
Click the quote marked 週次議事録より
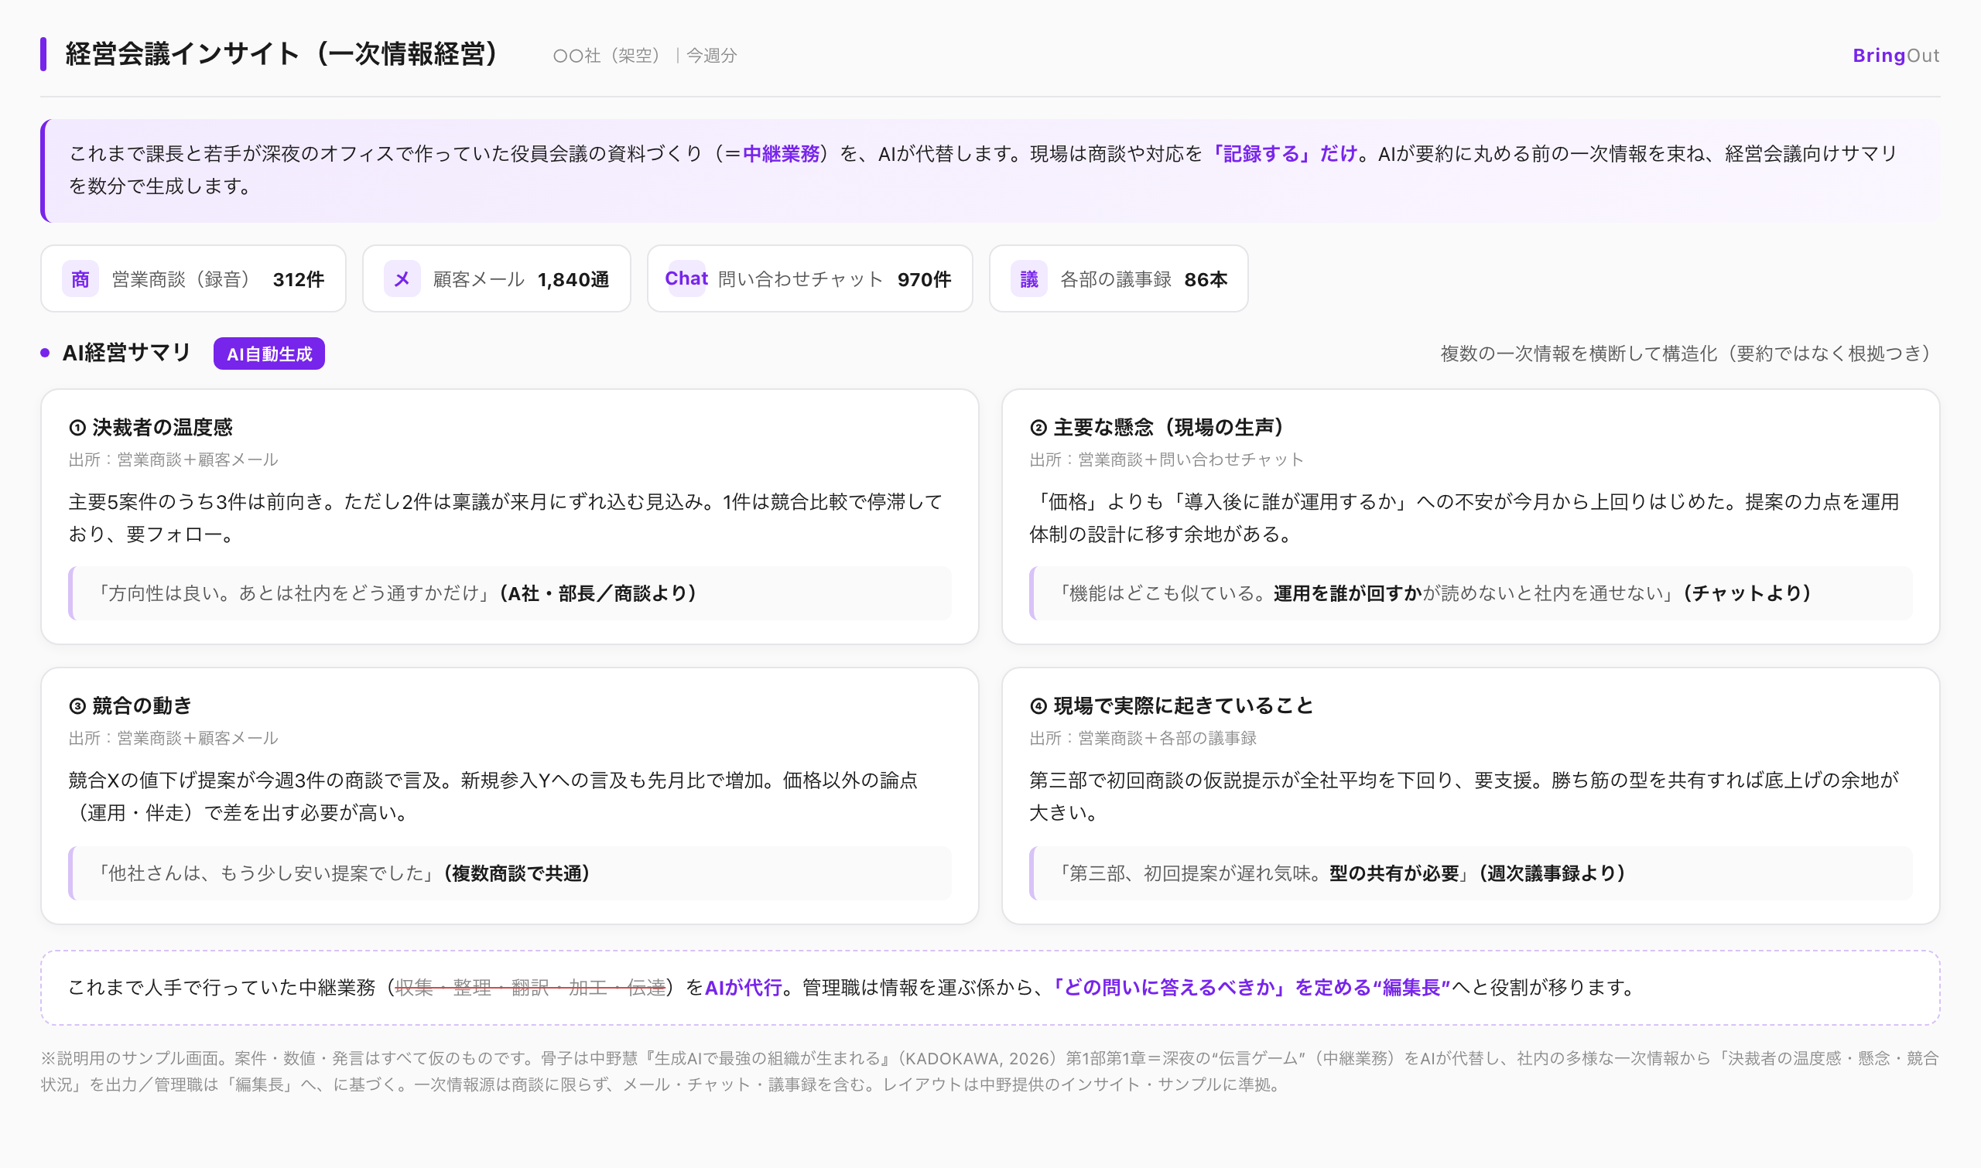pyautogui.click(x=1471, y=873)
